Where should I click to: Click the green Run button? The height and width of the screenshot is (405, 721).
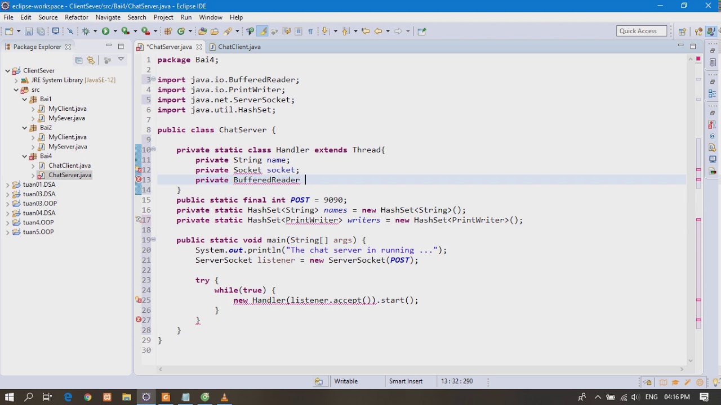tap(105, 31)
